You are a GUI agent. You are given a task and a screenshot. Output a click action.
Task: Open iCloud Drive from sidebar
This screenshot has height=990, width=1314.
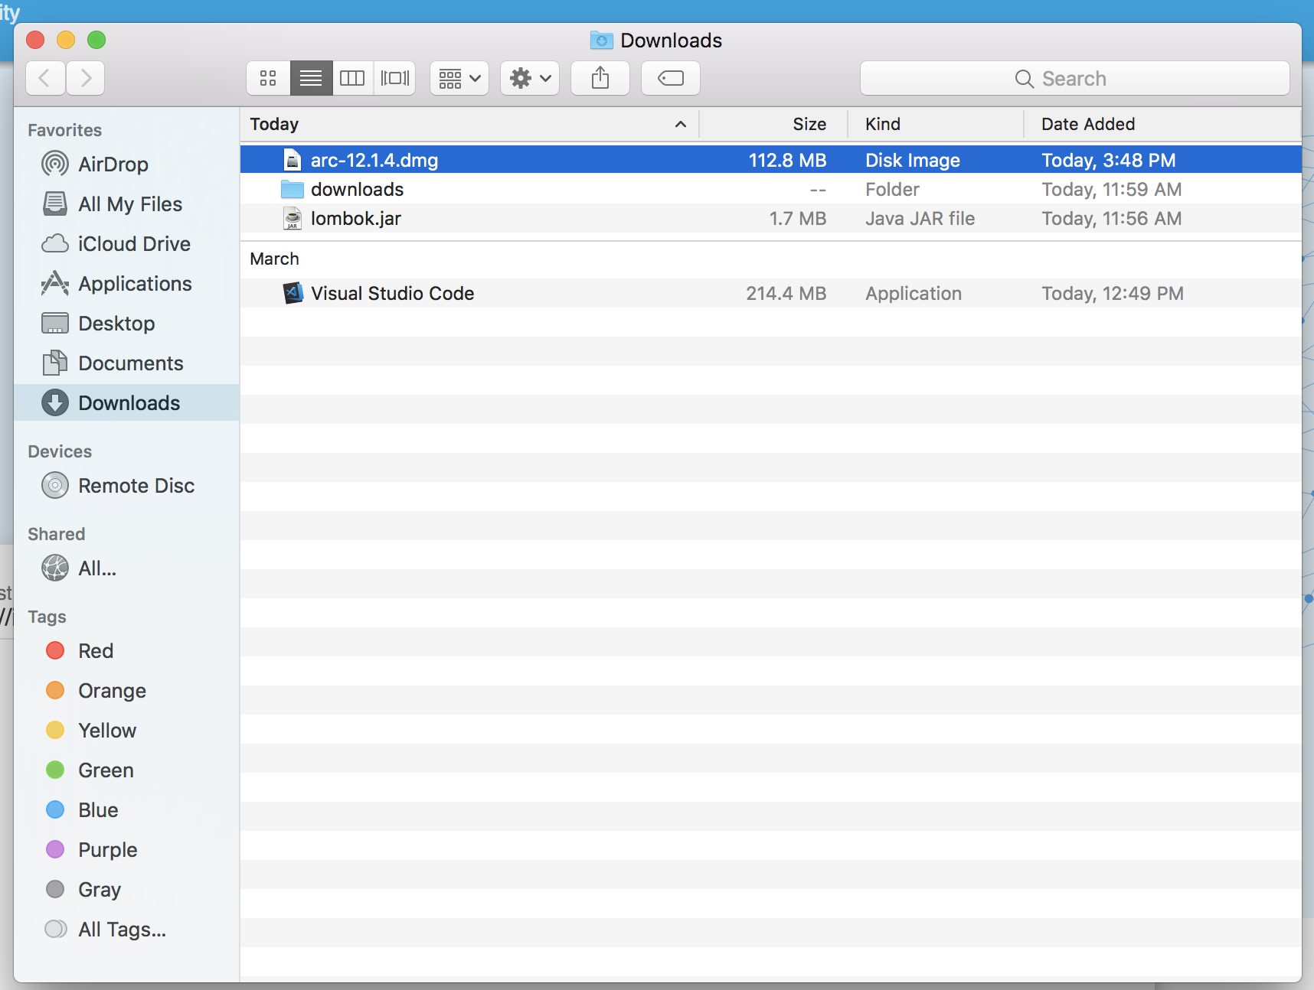(x=133, y=244)
